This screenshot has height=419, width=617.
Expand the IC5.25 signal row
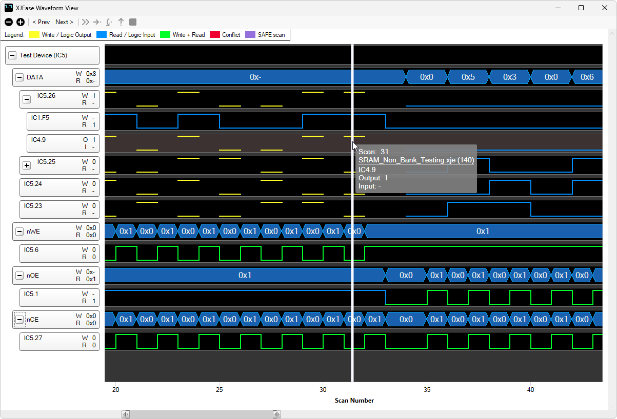point(27,165)
